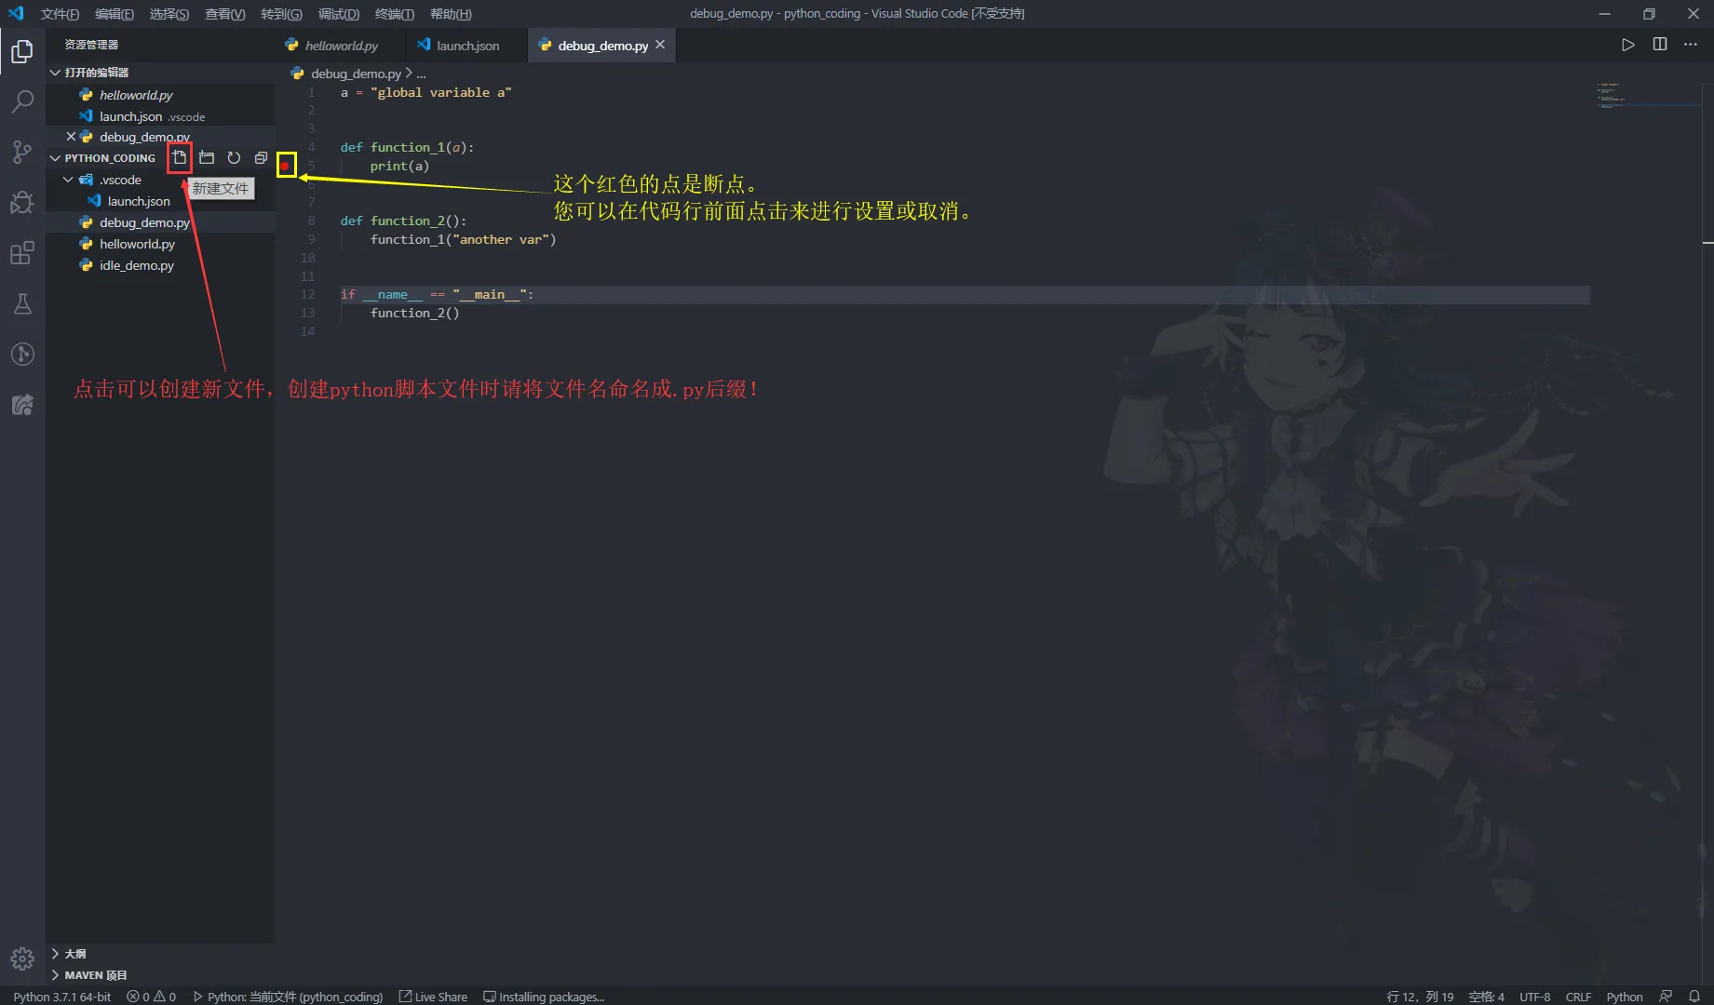The width and height of the screenshot is (1714, 1005).
Task: Open the Debug view bug icon
Action: (22, 202)
